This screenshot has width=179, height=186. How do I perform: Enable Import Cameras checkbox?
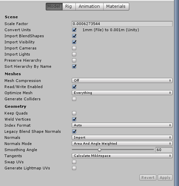[74, 48]
